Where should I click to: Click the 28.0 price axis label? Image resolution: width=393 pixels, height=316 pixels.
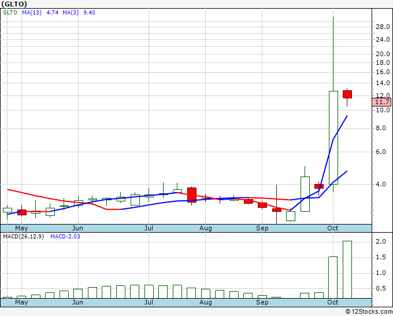(382, 27)
